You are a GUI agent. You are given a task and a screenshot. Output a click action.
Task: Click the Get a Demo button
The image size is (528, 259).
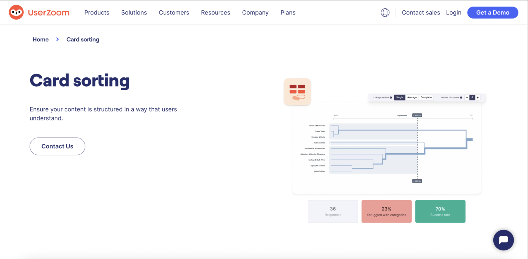tap(493, 12)
